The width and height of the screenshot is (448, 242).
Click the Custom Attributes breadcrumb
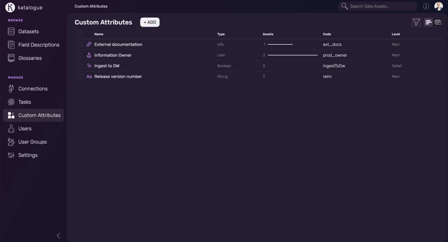(x=91, y=6)
